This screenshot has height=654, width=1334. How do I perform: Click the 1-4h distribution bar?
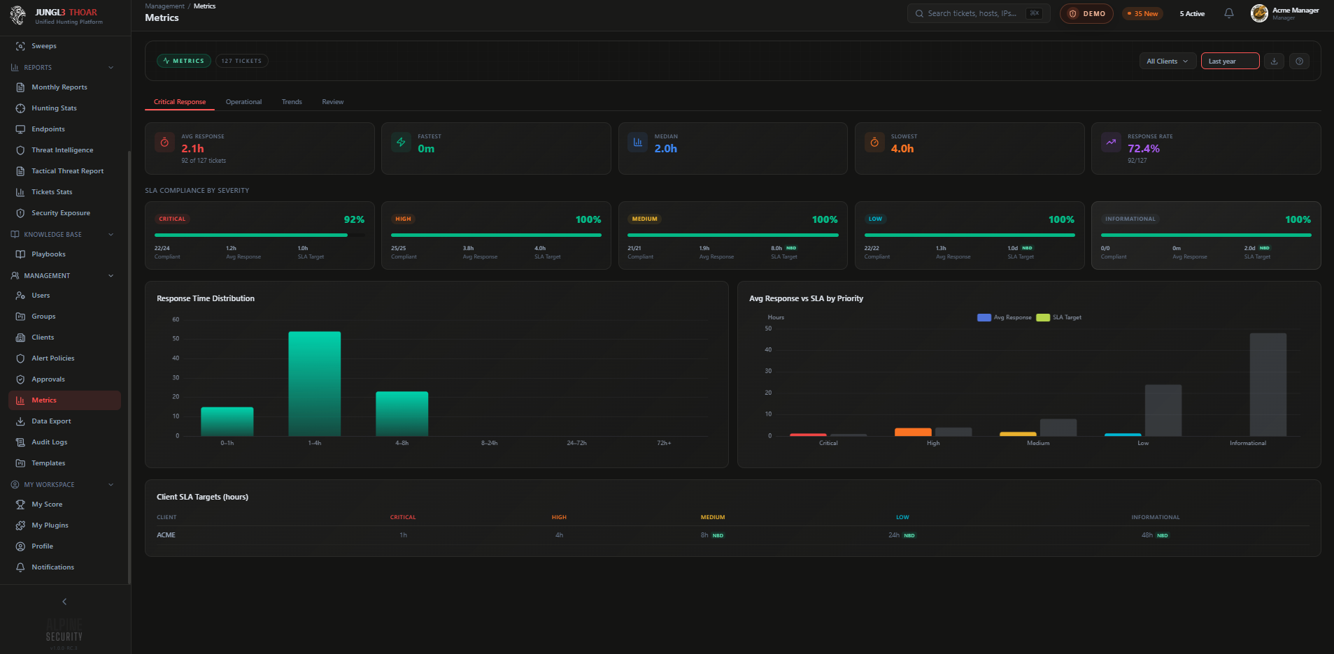[x=315, y=384]
